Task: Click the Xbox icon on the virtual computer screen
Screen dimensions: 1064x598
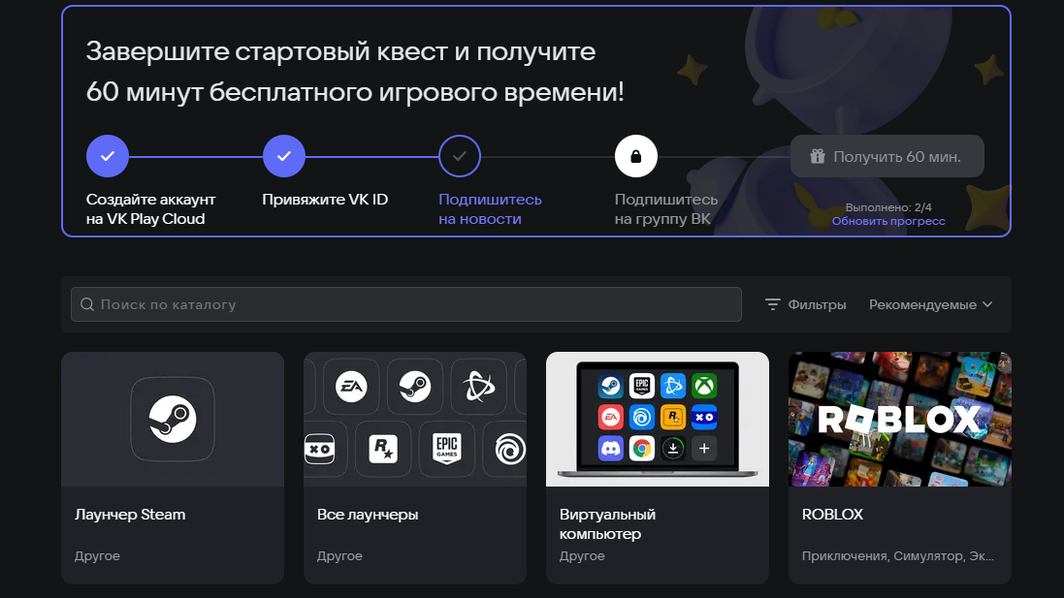Action: (x=704, y=386)
